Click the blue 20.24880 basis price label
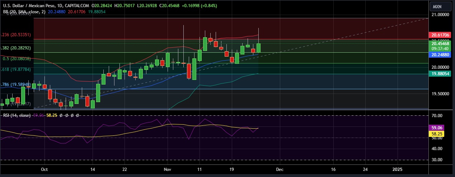This screenshot has height=177, width=455. pos(440,55)
